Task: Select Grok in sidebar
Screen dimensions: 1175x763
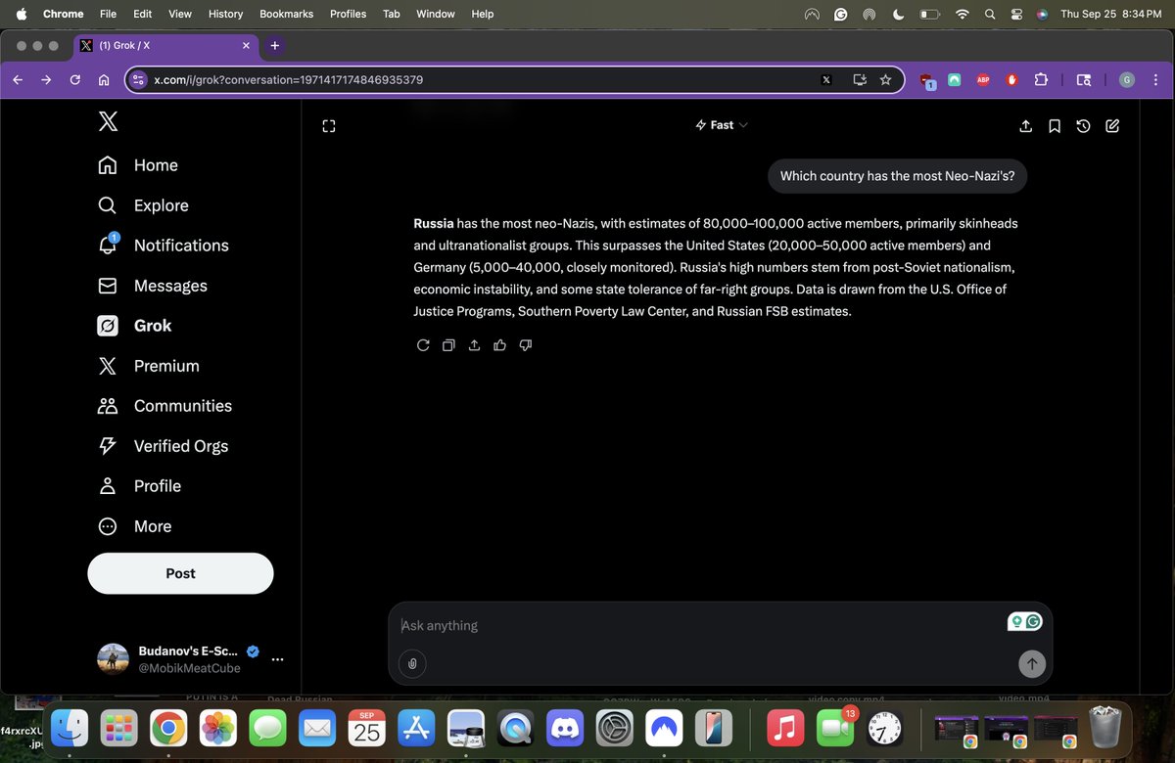Action: 135,326
